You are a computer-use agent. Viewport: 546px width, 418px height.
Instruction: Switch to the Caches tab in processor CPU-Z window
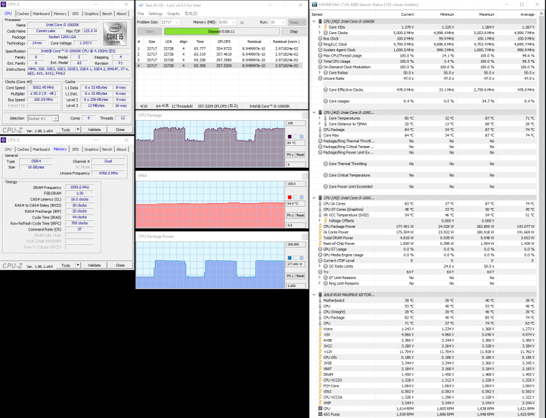(23, 14)
